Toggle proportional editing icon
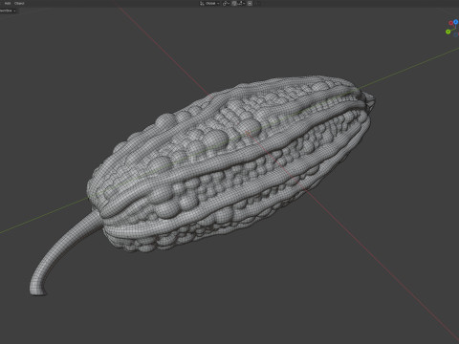The height and width of the screenshot is (344, 459). click(250, 4)
